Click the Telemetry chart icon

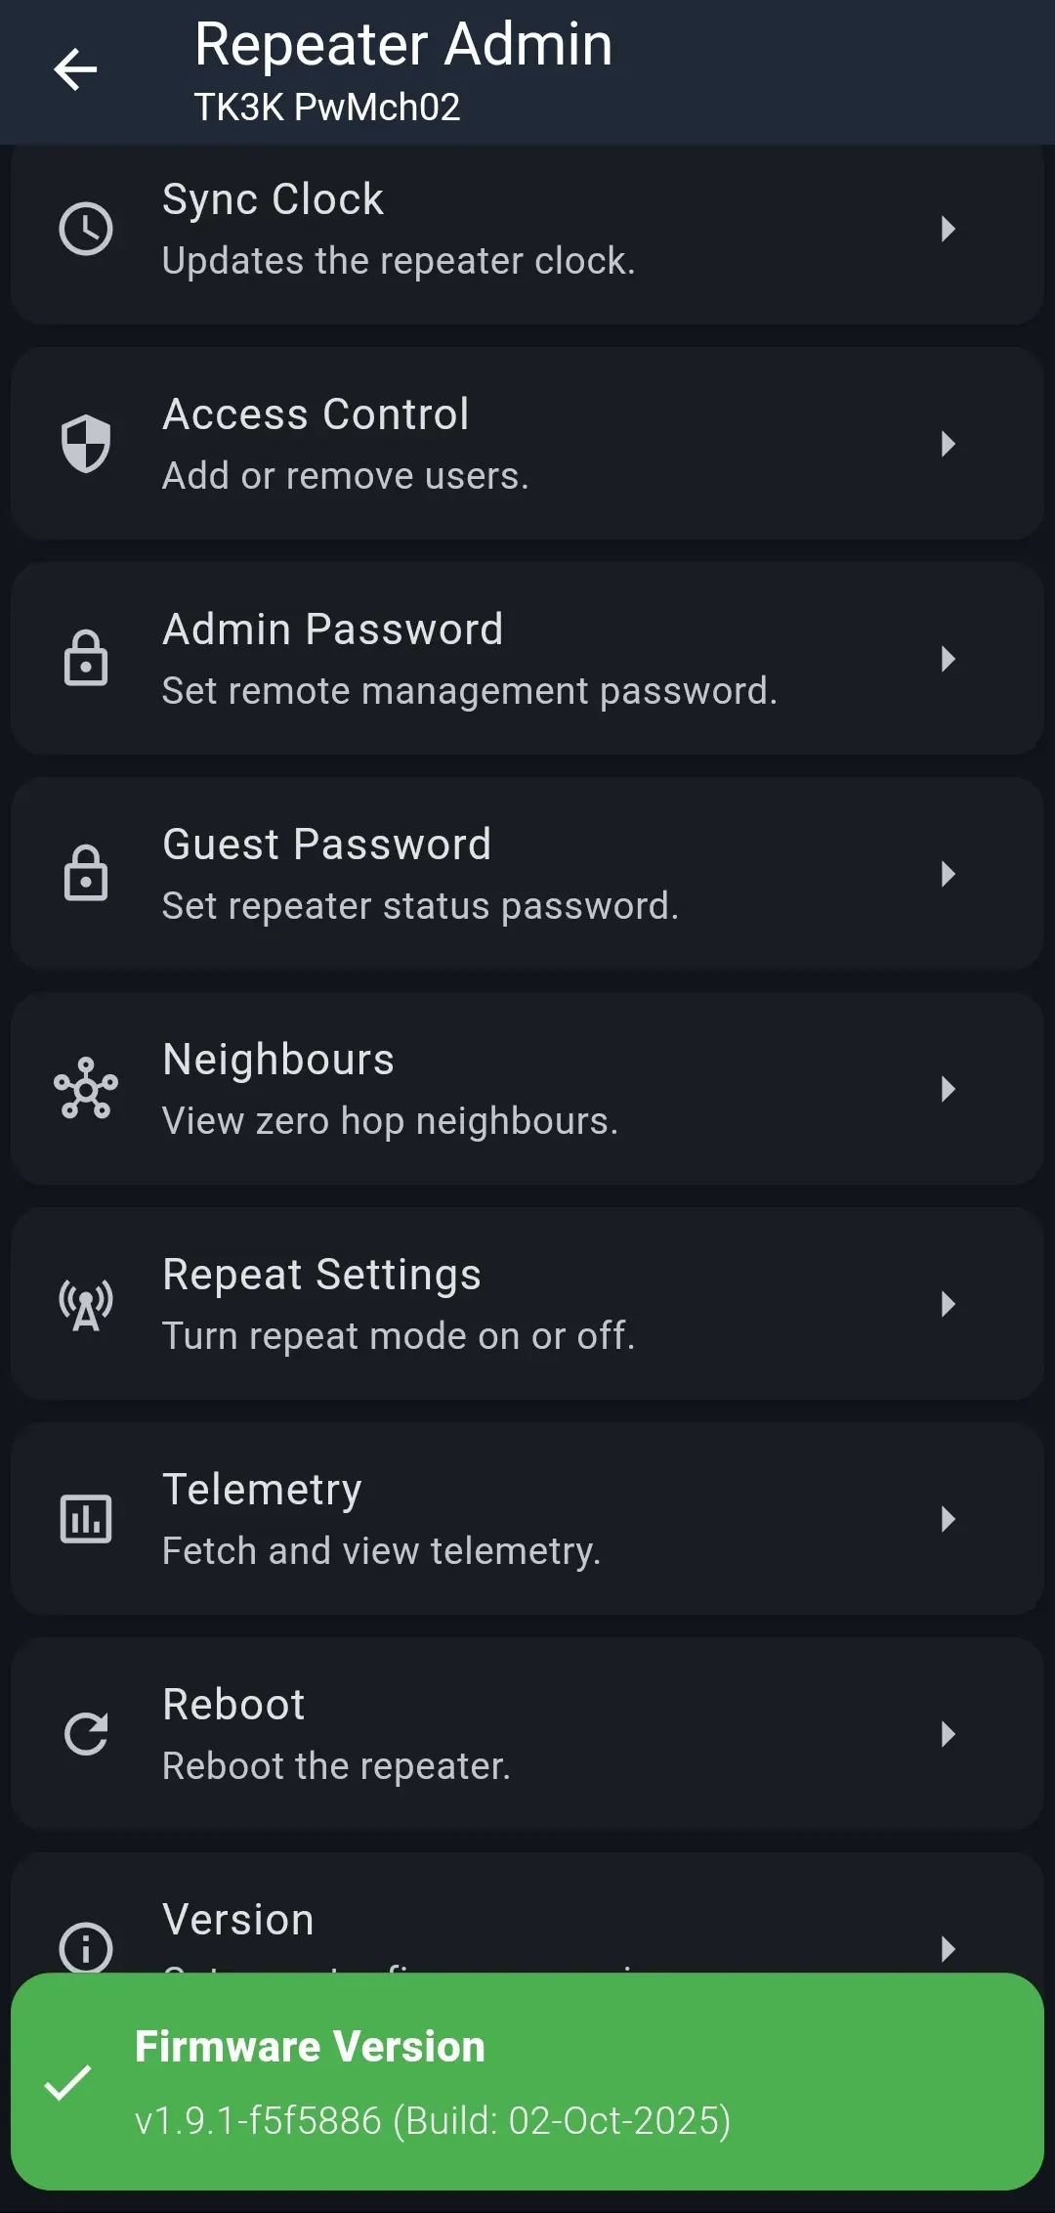click(x=86, y=1519)
